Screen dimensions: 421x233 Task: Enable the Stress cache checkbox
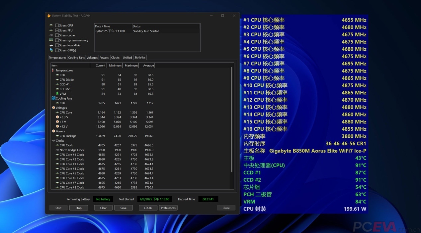coord(57,35)
